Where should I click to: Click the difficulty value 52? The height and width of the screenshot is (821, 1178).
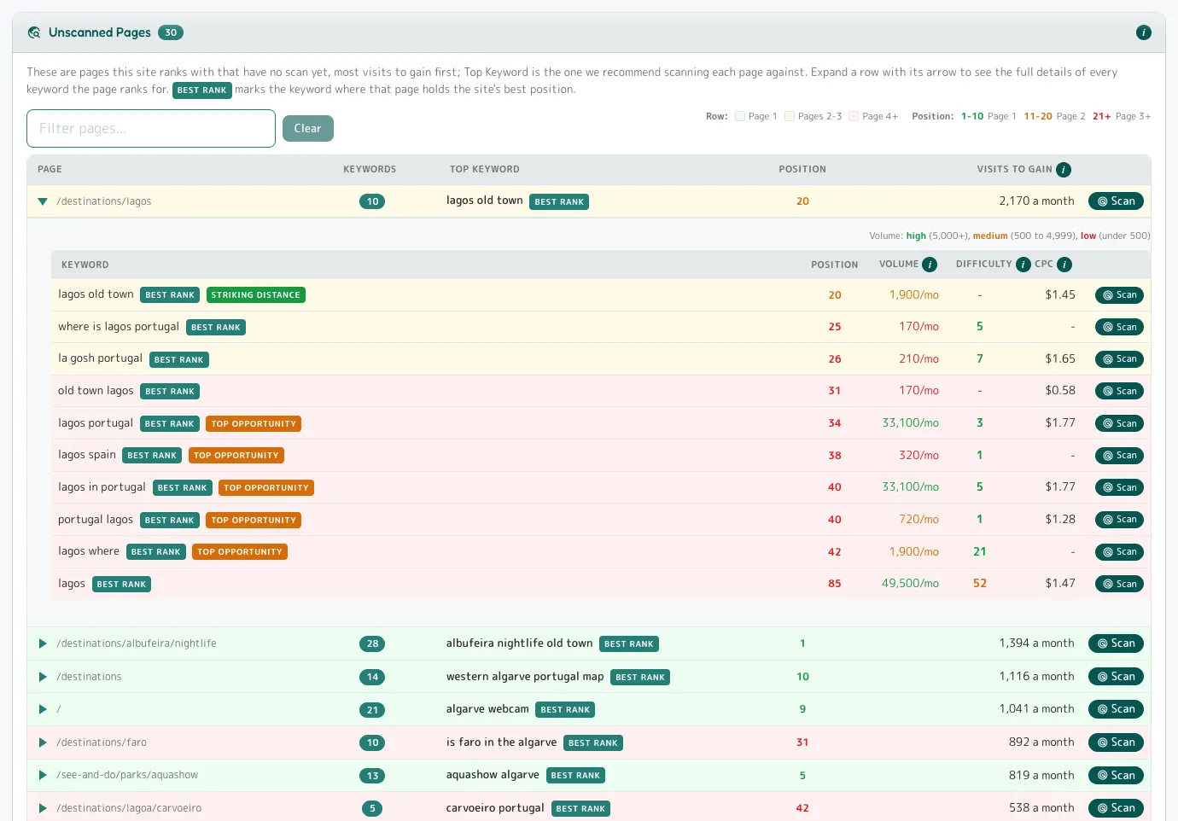980,584
